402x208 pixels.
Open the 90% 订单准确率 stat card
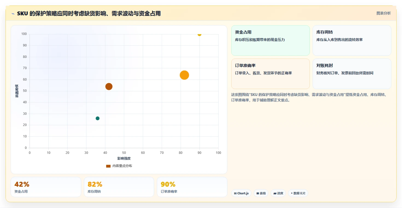(192, 187)
